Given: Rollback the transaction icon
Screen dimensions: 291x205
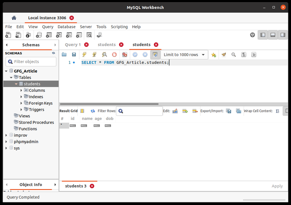Looking at the screenshot, I should 145,55.
